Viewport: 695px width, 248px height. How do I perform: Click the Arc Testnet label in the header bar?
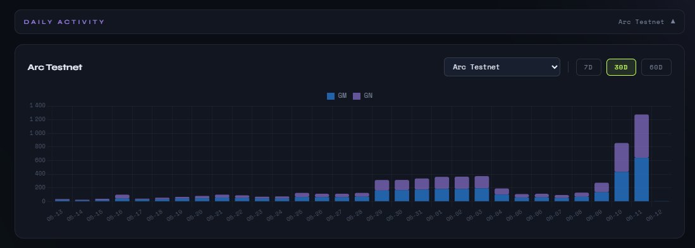tap(641, 21)
